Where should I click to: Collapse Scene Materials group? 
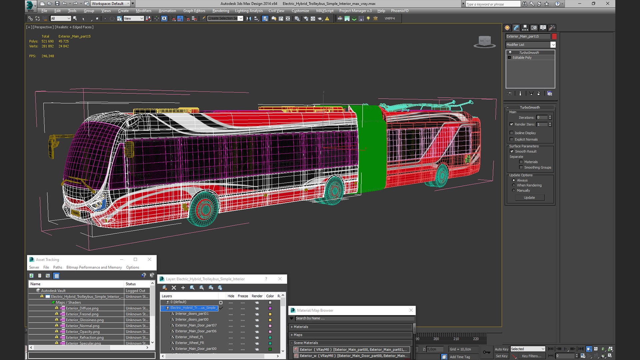(351, 343)
